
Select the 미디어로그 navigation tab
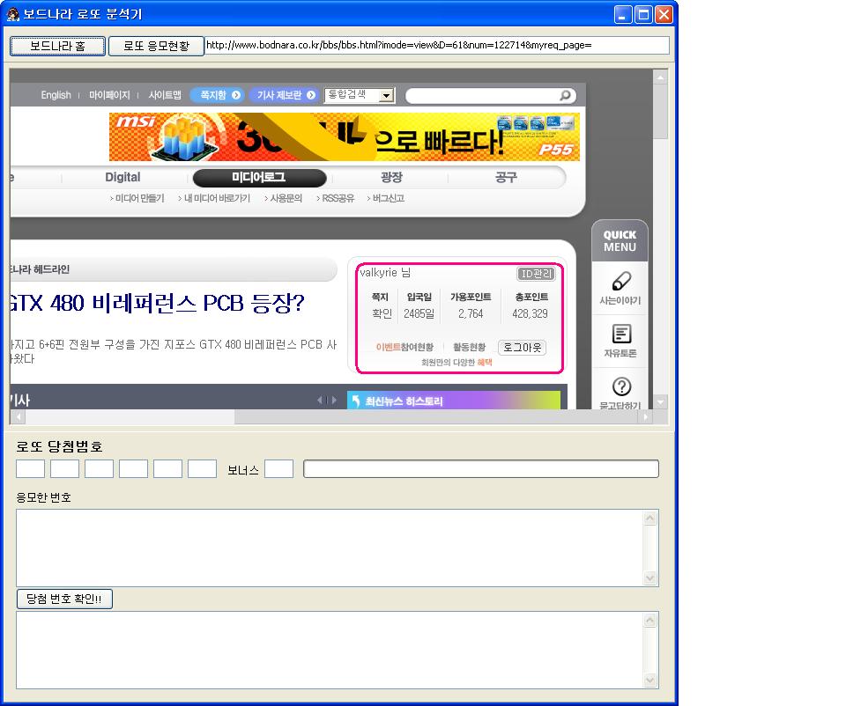[x=259, y=178]
